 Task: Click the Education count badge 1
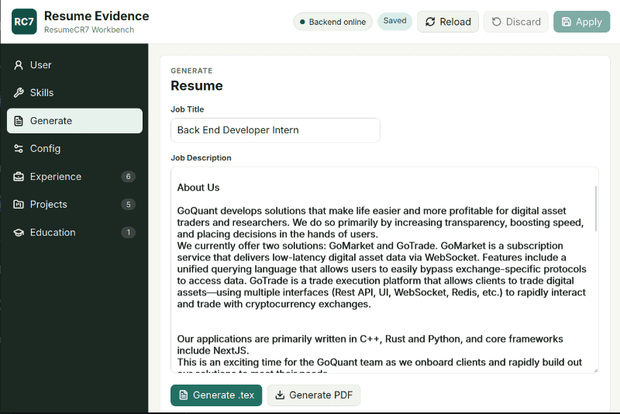coord(128,233)
